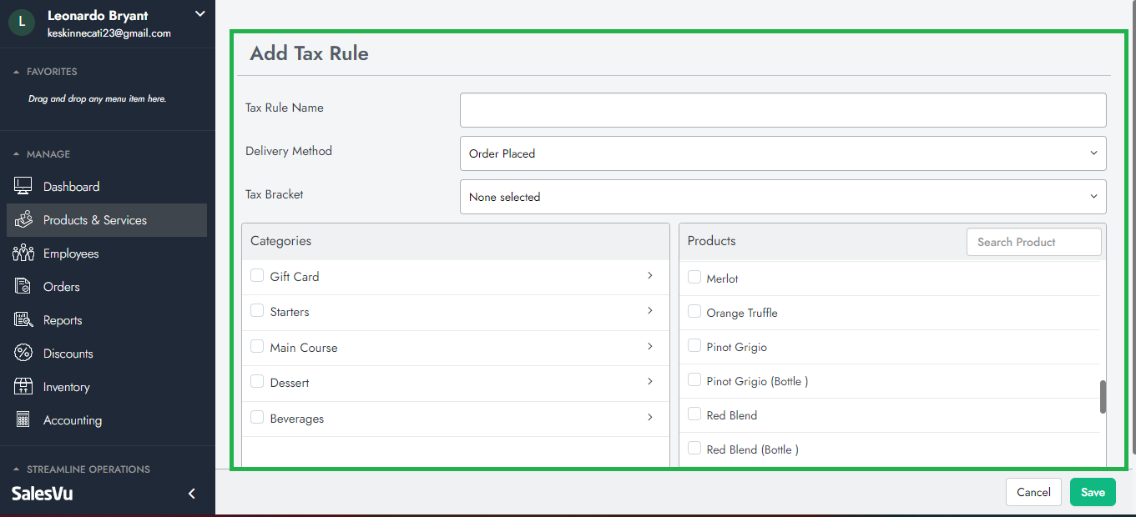The width and height of the screenshot is (1136, 517).
Task: Open Products & Services menu item
Action: pos(94,220)
